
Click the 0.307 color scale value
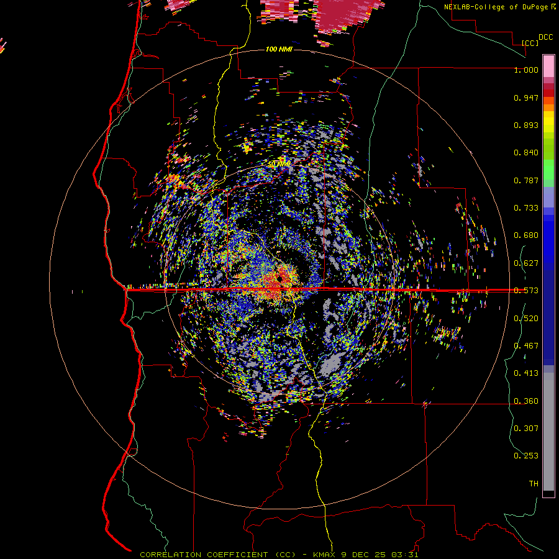pyautogui.click(x=526, y=428)
